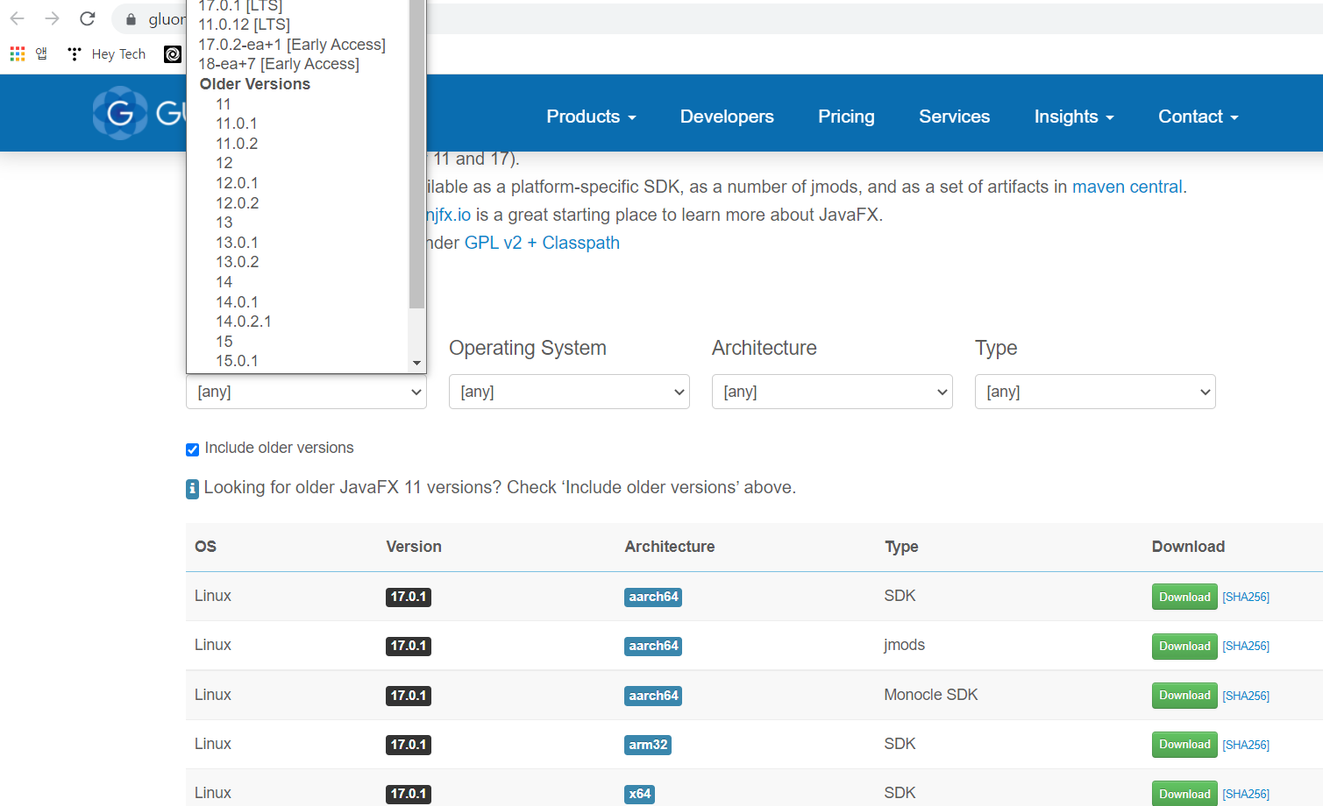Select version 12.0.2 in list
This screenshot has width=1323, height=806.
[298, 203]
